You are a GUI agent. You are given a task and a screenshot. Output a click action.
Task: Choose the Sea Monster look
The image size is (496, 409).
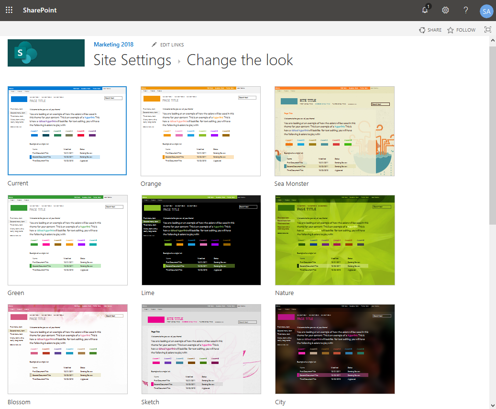click(x=334, y=130)
